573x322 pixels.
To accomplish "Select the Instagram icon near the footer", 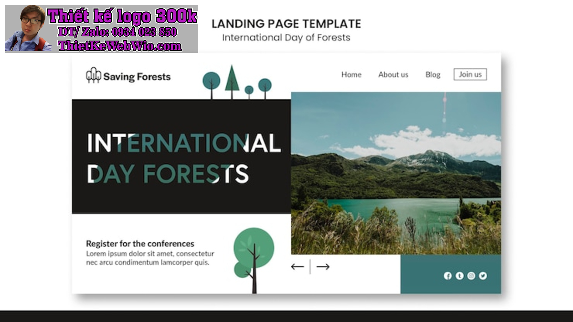I will [x=471, y=275].
